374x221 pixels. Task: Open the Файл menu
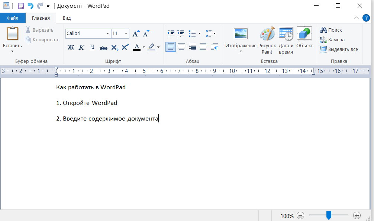click(13, 18)
